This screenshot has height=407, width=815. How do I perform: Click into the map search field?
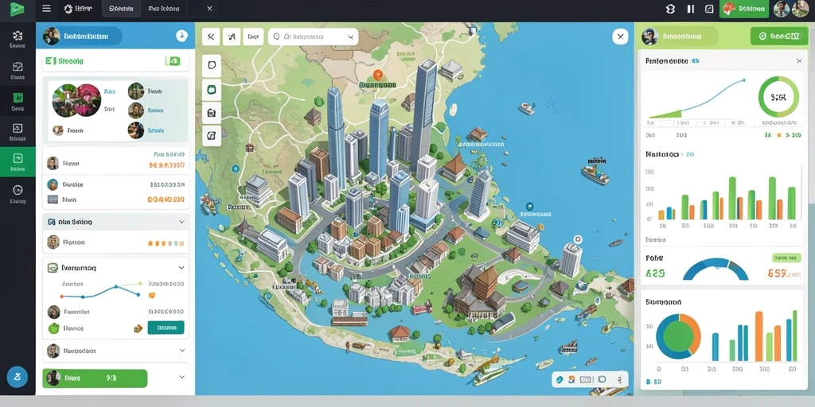[x=313, y=37]
